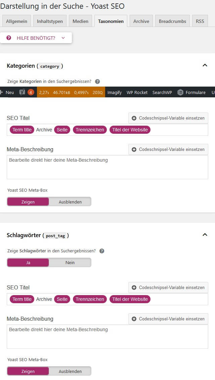Screen dimensions: 215x380
Task: Click the 2,27s query monitor timing
Action: click(44, 92)
